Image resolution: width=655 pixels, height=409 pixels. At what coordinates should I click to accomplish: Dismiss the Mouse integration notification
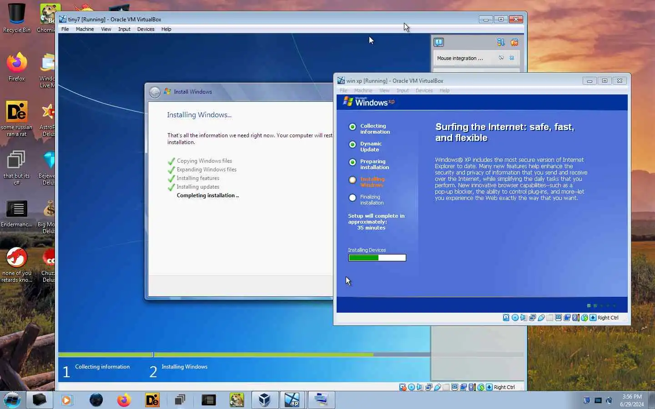pyautogui.click(x=512, y=58)
